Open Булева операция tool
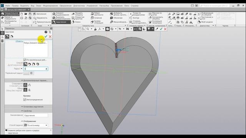The width and height of the screenshot is (246, 138). [x=97, y=22]
